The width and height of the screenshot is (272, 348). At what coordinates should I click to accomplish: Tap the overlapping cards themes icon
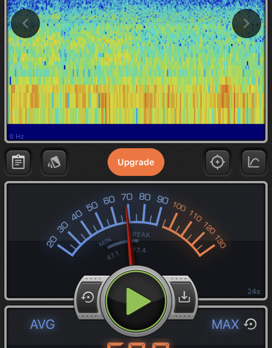point(54,162)
